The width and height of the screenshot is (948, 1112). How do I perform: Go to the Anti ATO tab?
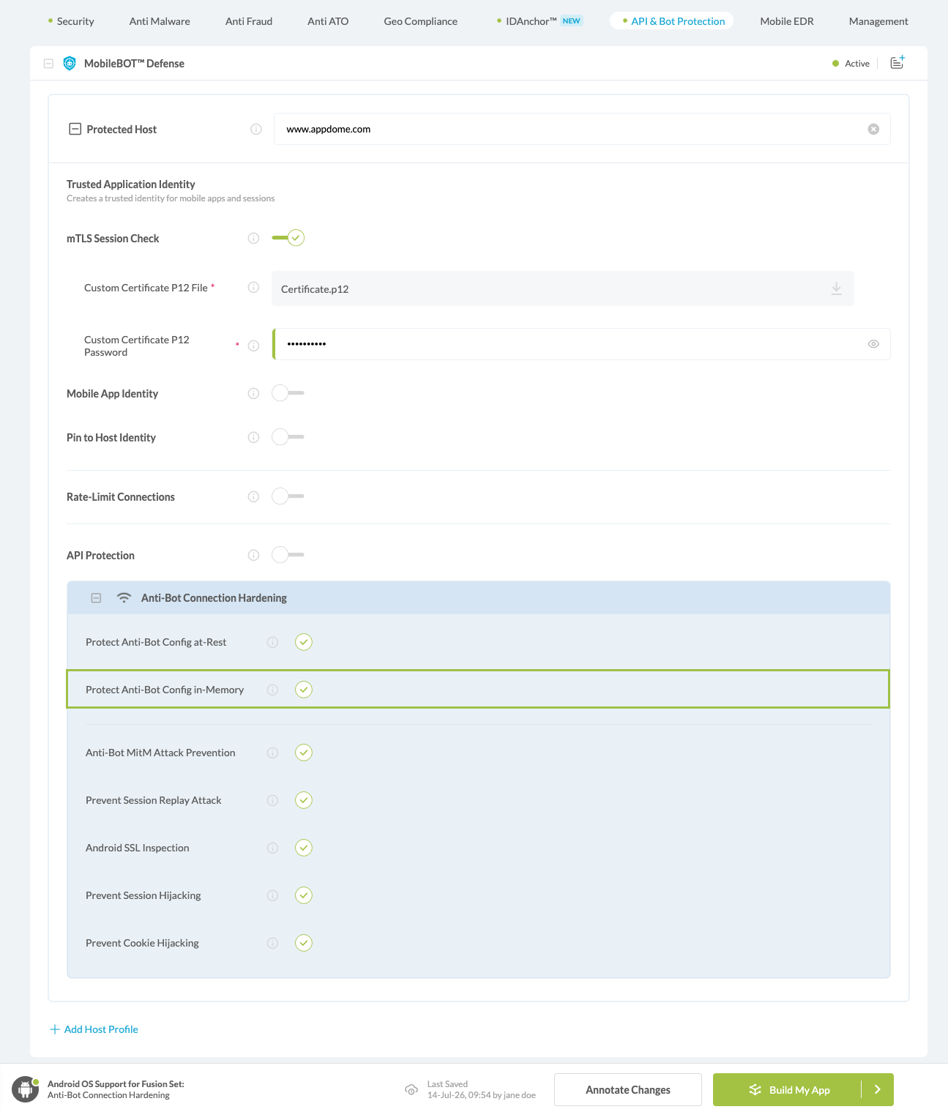pyautogui.click(x=328, y=21)
